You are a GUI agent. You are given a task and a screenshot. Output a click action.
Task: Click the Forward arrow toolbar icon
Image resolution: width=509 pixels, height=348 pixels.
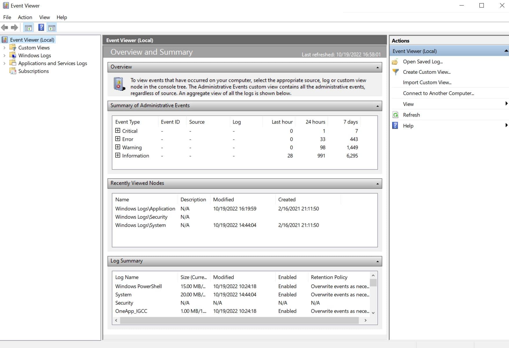point(14,28)
